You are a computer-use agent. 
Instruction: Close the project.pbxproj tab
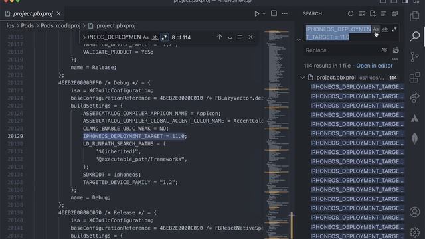tap(58, 13)
